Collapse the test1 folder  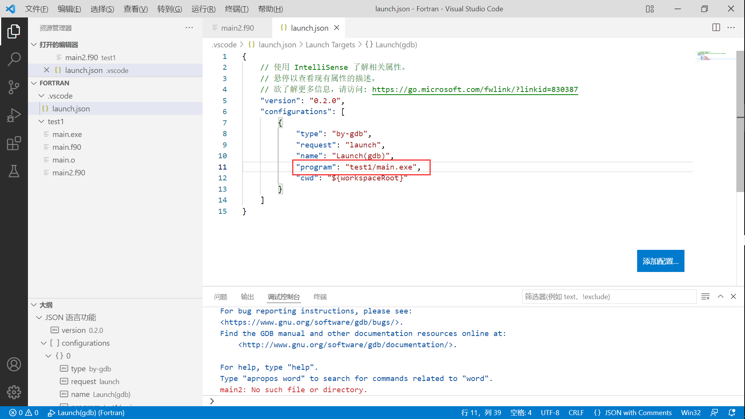pos(42,121)
